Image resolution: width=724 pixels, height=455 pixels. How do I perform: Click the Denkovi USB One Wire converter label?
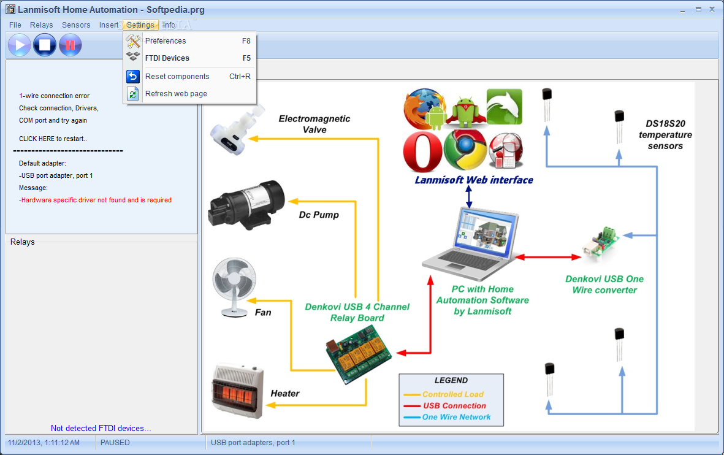[604, 285]
